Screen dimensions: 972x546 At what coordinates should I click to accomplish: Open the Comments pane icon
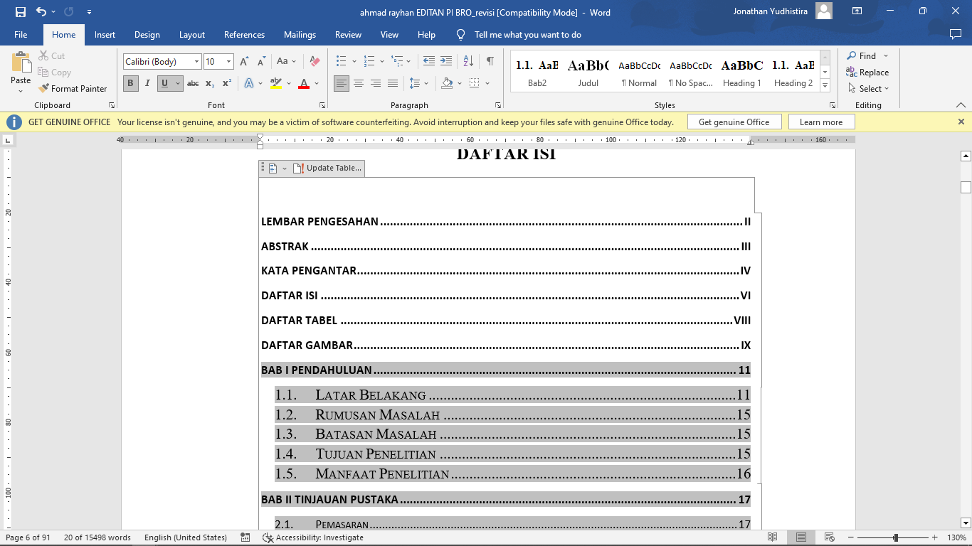[955, 34]
